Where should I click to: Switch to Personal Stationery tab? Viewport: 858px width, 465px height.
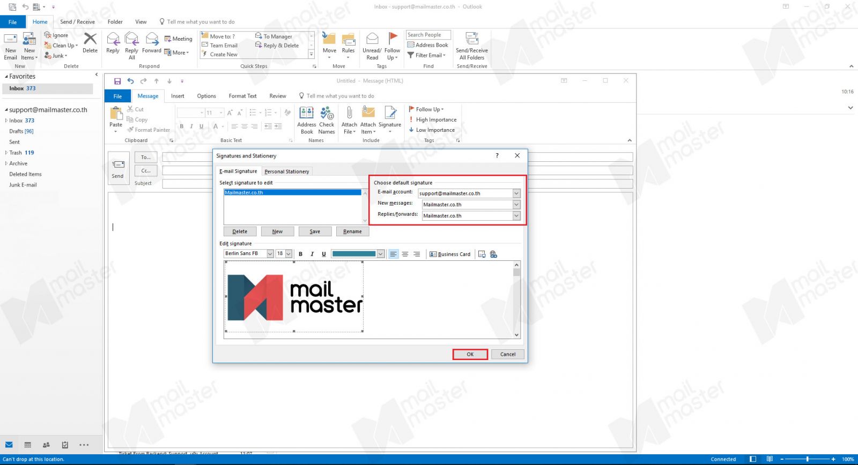coord(286,171)
